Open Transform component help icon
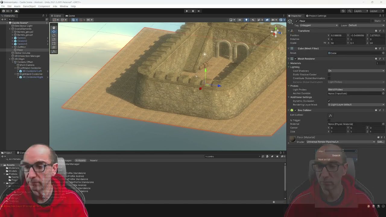Viewport: 386px width, 217px height. 376,31
